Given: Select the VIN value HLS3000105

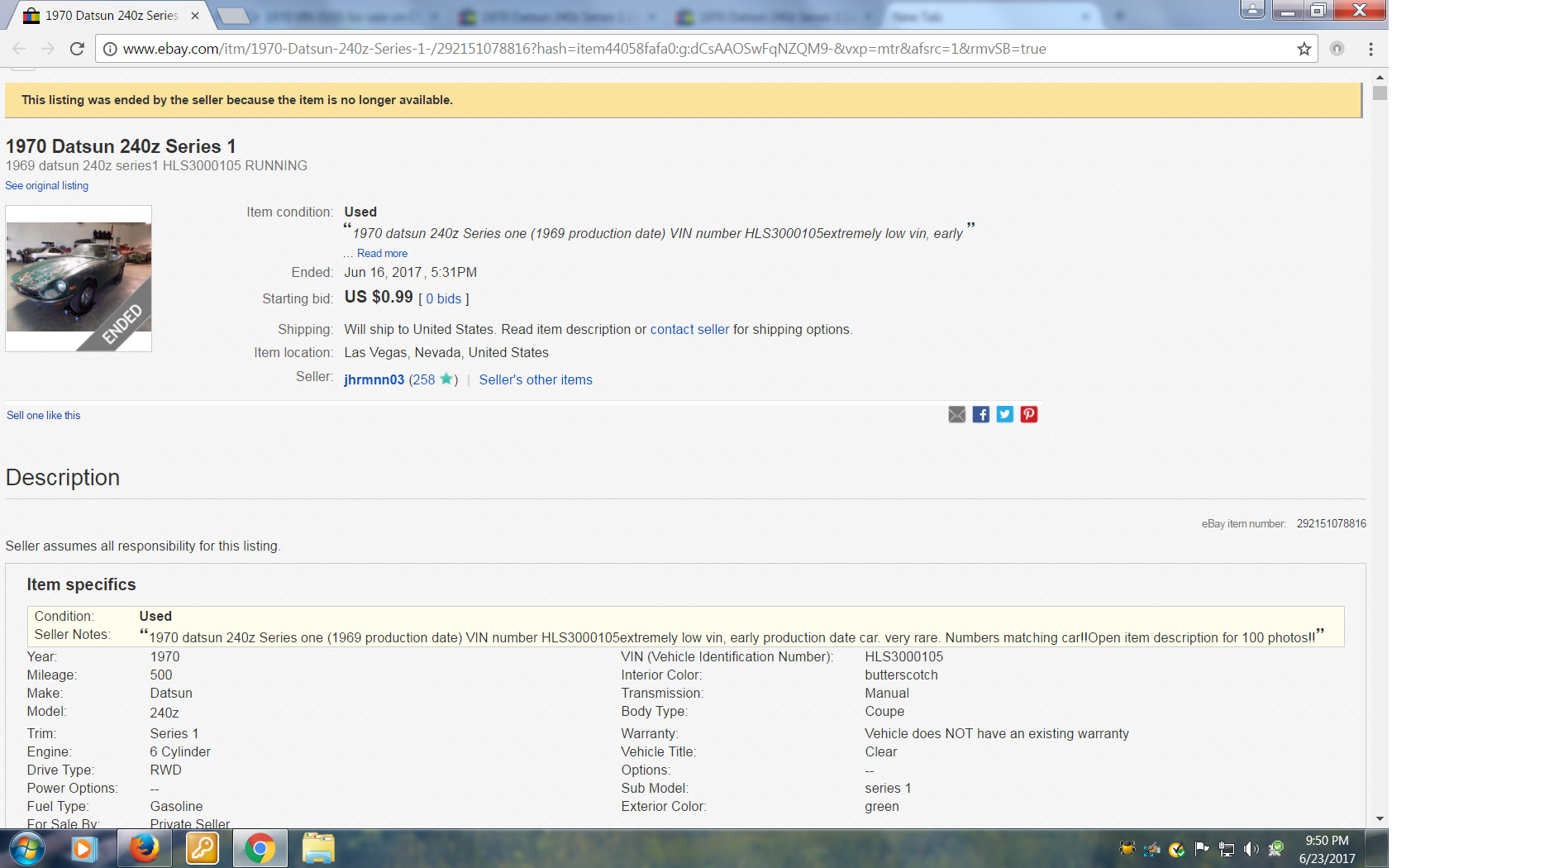Looking at the screenshot, I should click(904, 657).
